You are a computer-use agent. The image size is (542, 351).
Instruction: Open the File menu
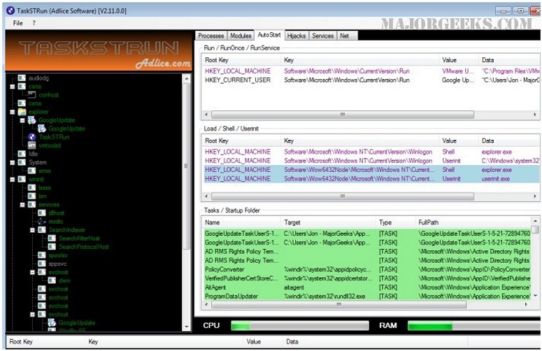[x=18, y=23]
